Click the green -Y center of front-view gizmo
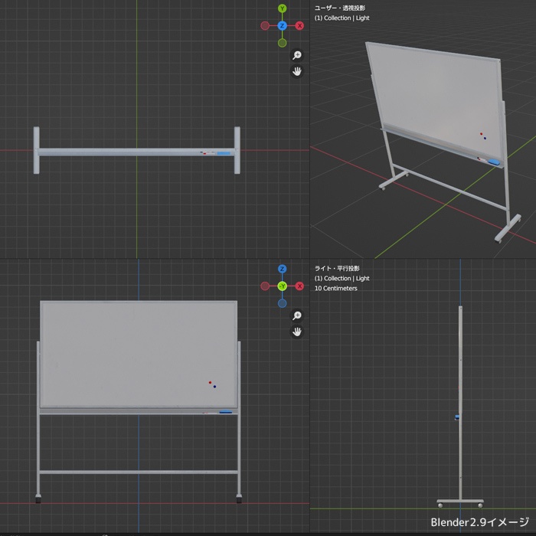The height and width of the screenshot is (536, 536). coord(282,286)
